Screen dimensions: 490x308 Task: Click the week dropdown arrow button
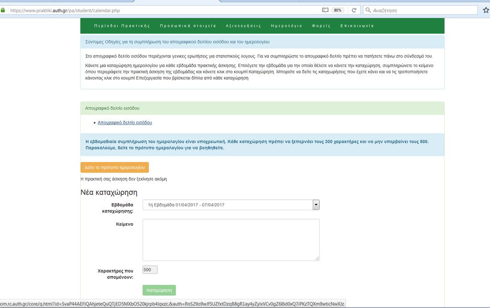316,205
